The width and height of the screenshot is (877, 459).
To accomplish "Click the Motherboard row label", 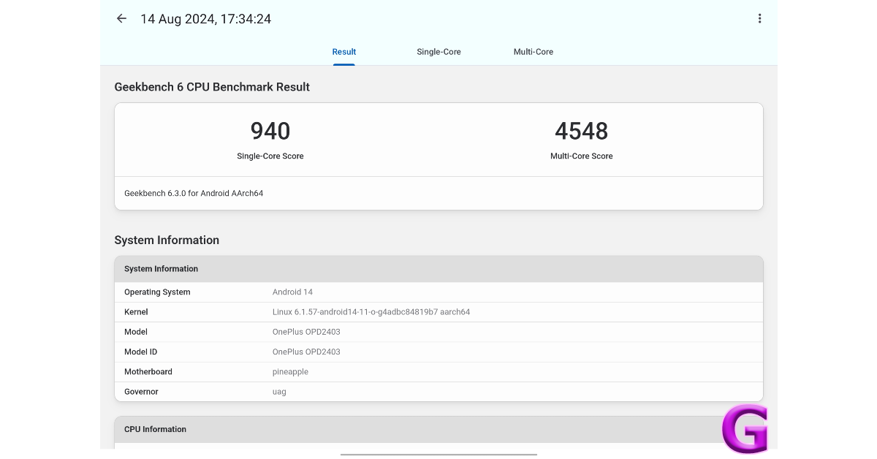I will tap(148, 372).
